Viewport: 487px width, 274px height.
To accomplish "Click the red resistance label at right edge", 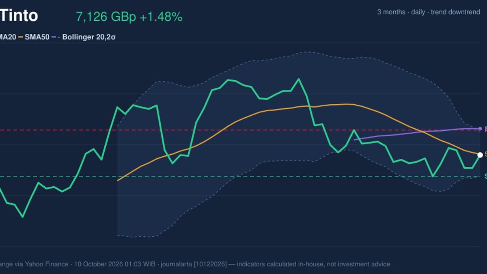I will [486, 129].
